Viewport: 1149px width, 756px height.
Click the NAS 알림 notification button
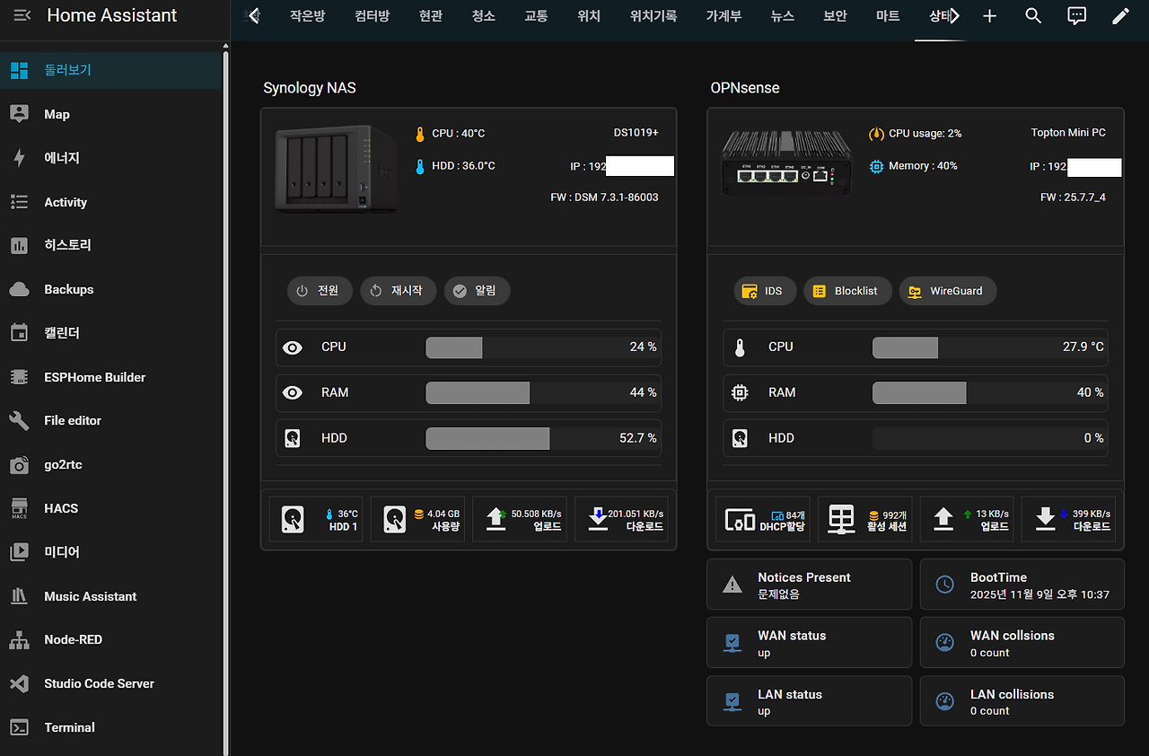point(477,291)
